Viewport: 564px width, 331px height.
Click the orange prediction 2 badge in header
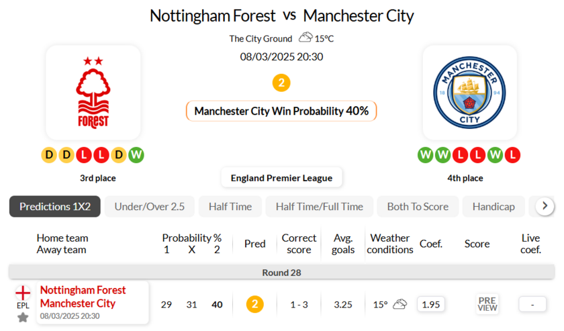(281, 83)
